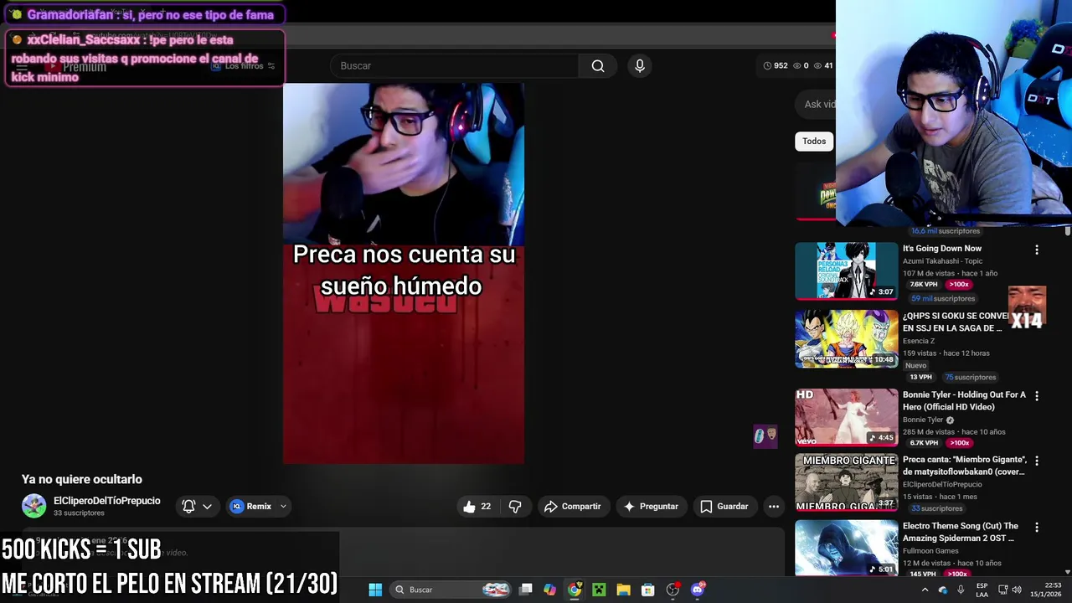Open Discord from the taskbar
The image size is (1072, 603).
698,590
